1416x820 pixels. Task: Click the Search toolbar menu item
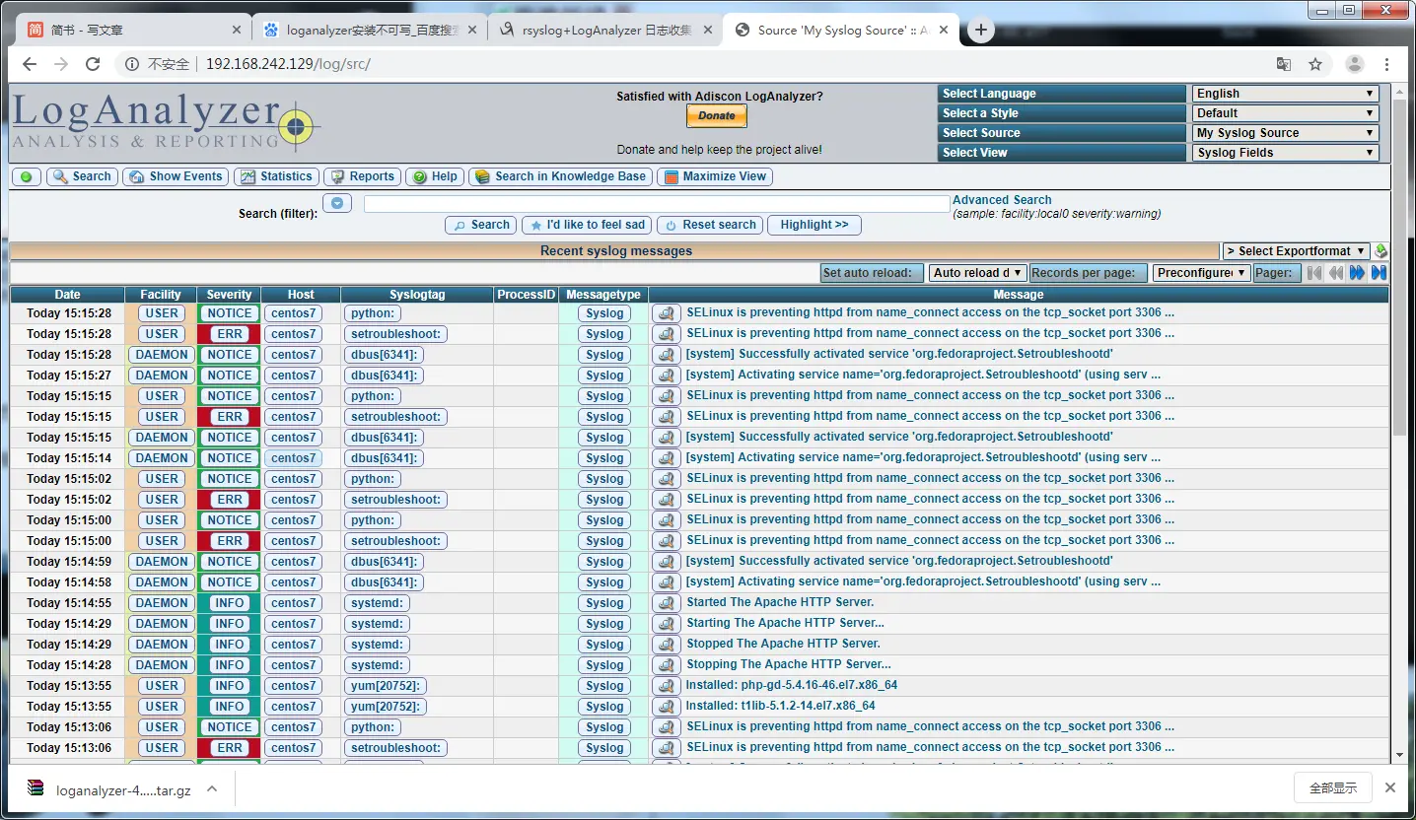[x=82, y=176]
